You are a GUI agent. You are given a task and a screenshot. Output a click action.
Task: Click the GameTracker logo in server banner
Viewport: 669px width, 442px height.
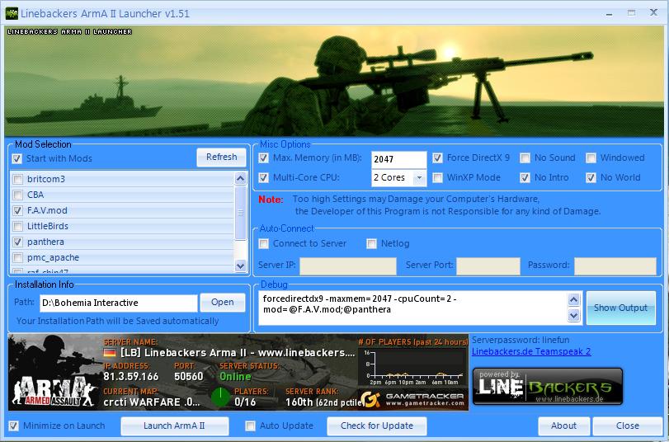pos(413,400)
